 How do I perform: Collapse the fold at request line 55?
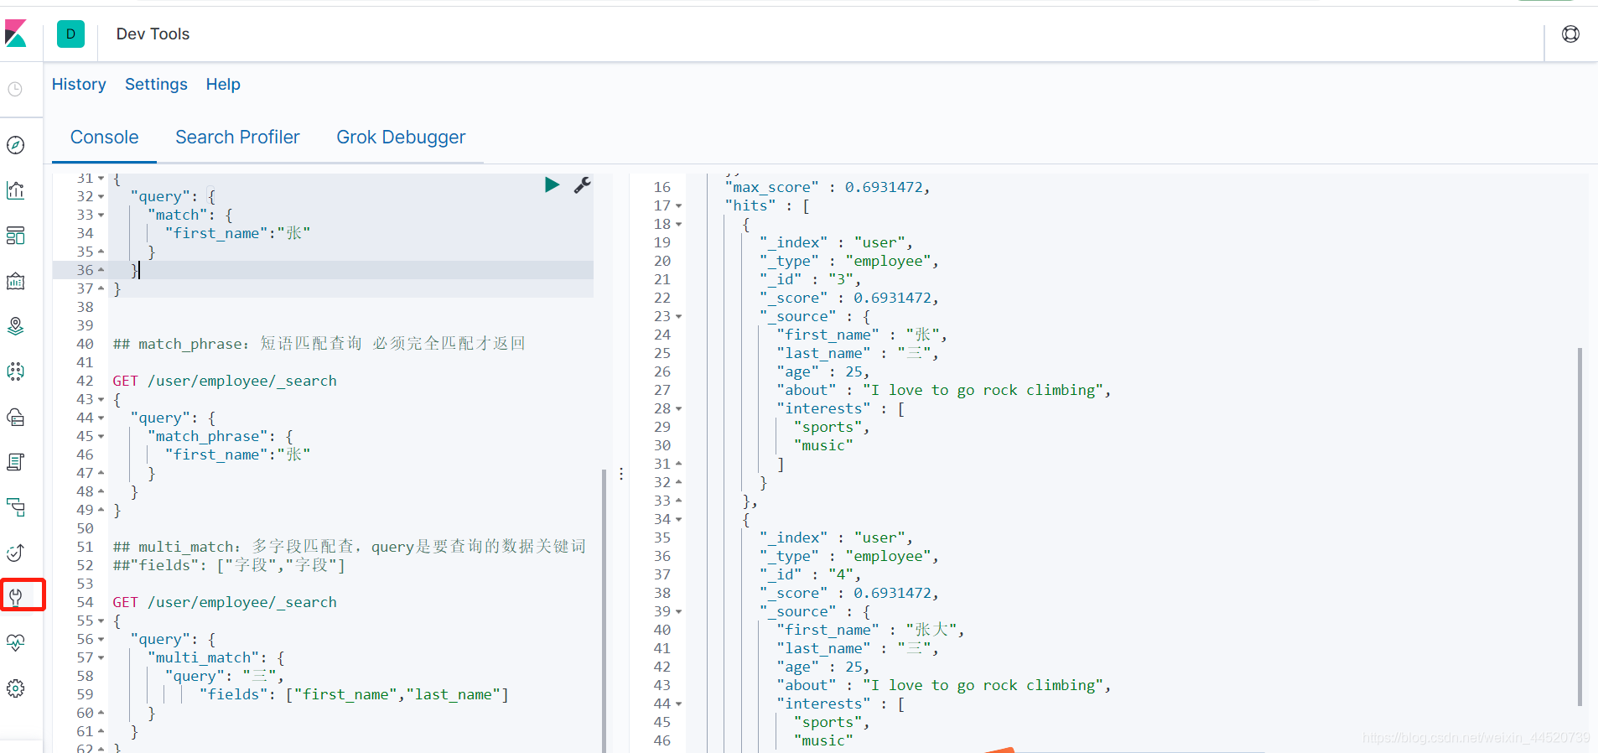[x=101, y=621]
